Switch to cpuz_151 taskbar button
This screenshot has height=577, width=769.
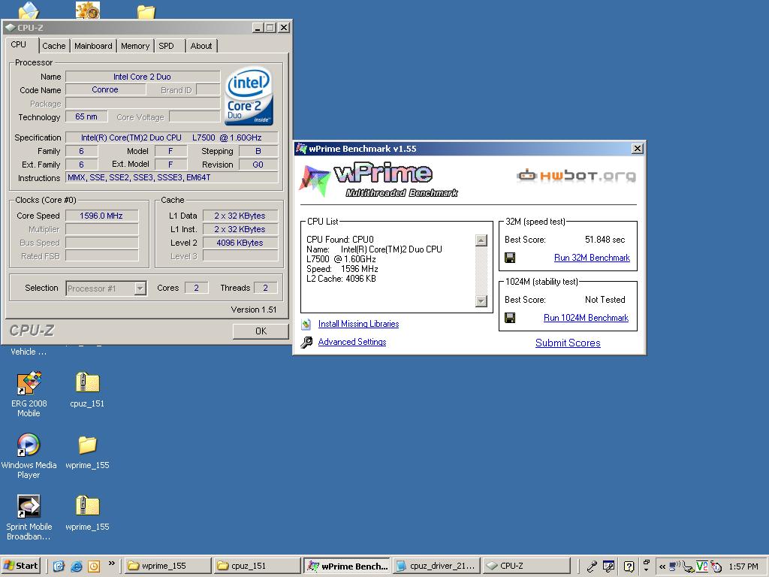pos(257,566)
